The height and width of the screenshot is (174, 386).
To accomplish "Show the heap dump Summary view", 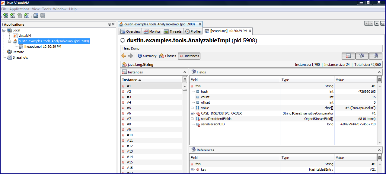I will 147,56.
